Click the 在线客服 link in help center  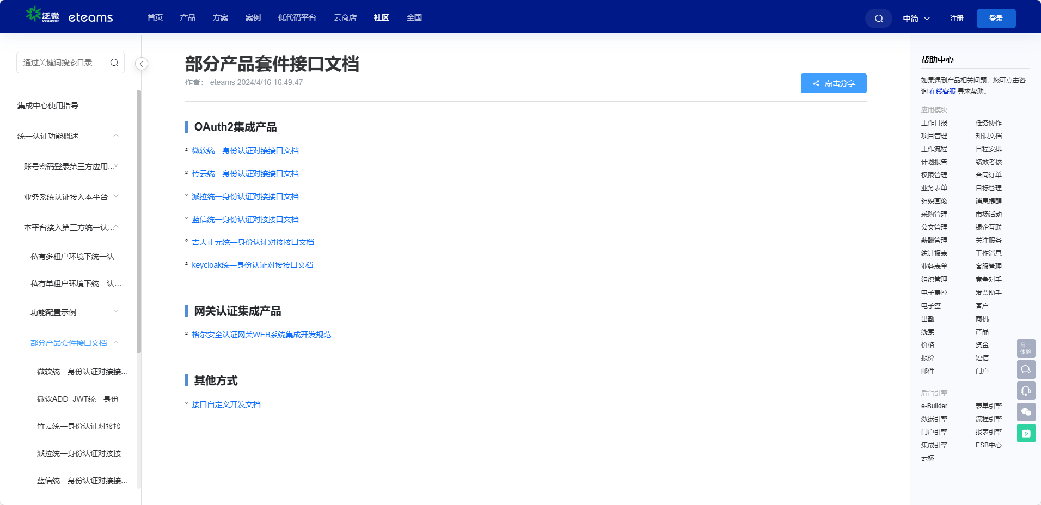click(x=942, y=91)
